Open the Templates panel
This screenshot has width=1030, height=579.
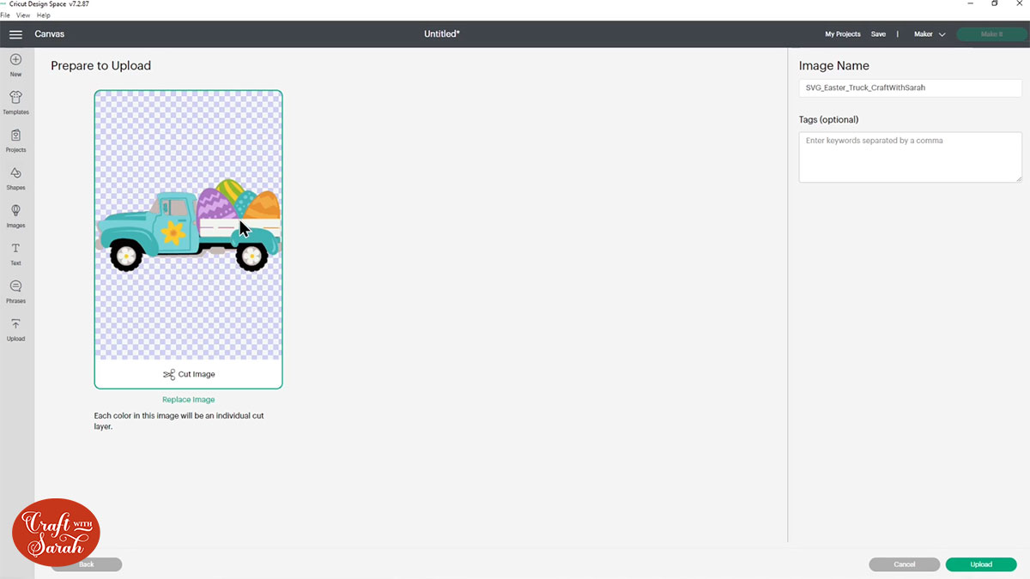(x=15, y=101)
